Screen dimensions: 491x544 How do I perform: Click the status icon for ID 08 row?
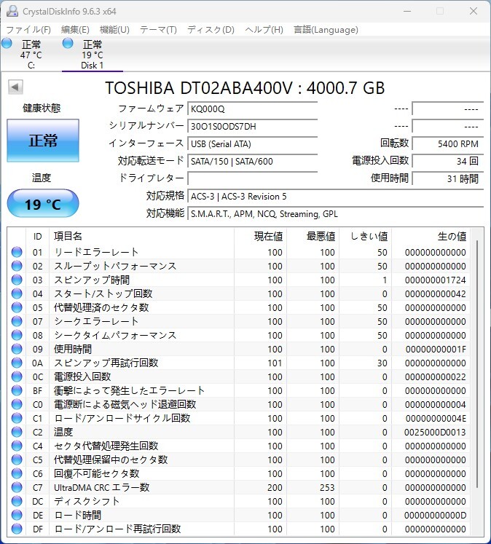(17, 335)
